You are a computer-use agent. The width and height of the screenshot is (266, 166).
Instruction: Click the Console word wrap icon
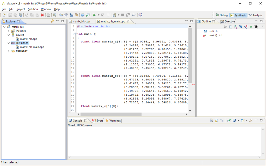point(222,120)
